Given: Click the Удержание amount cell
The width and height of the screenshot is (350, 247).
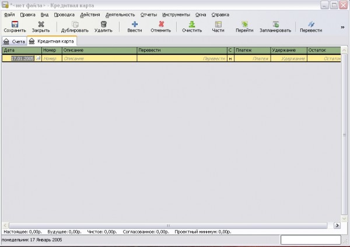Looking at the screenshot, I should click(x=289, y=58).
